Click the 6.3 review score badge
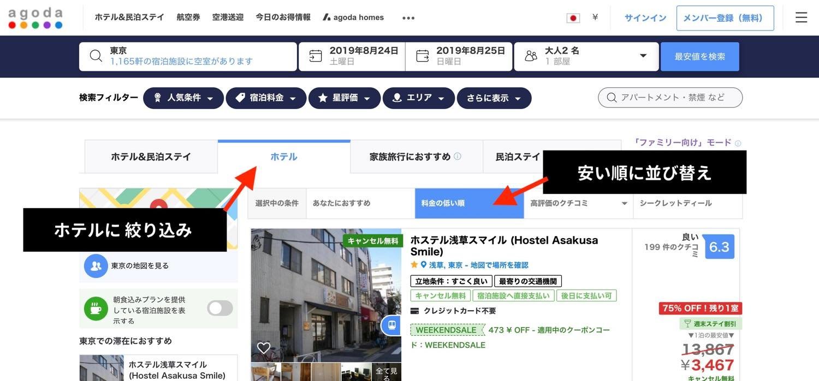The width and height of the screenshot is (819, 381). (x=719, y=247)
